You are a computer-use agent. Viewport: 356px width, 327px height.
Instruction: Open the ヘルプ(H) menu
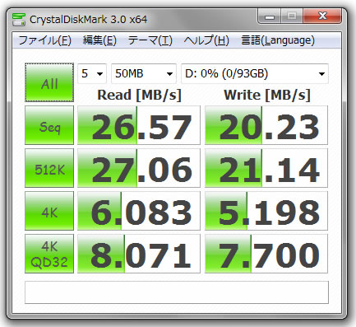tap(206, 40)
